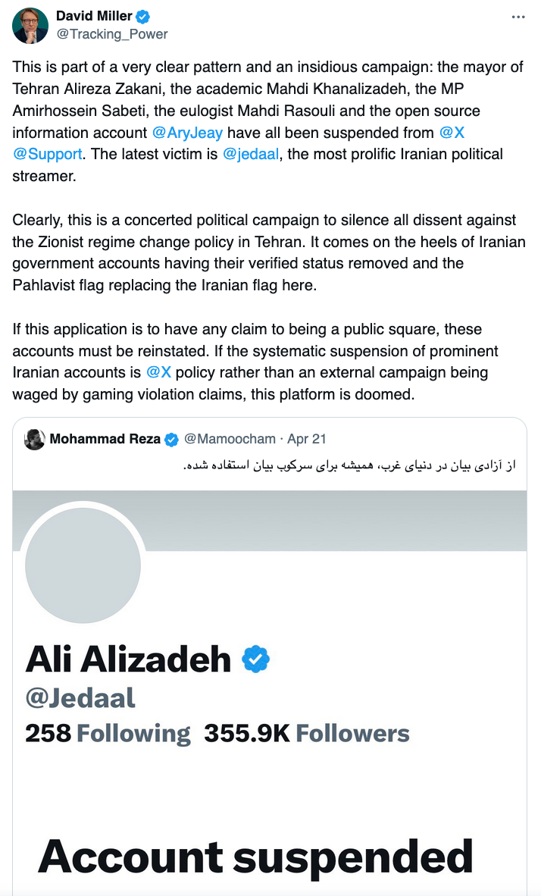Click Mohammad Reza's small profile avatar
This screenshot has height=896, width=541.
35,440
